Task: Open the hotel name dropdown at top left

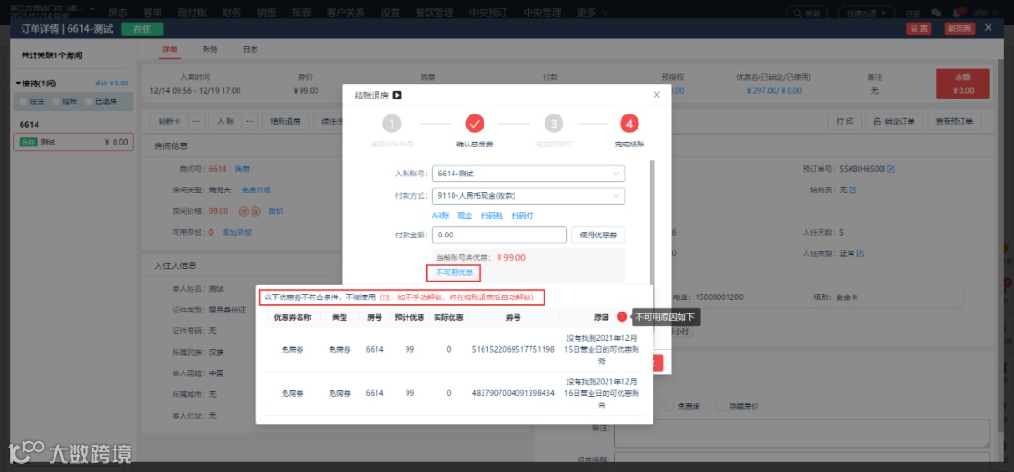Action: pos(92,9)
